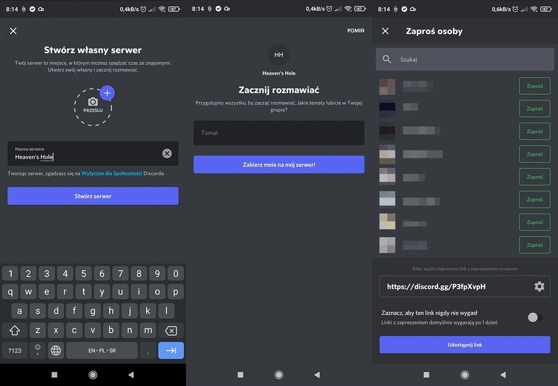Click the Udostępnij link button
558x386 pixels.
coord(465,345)
